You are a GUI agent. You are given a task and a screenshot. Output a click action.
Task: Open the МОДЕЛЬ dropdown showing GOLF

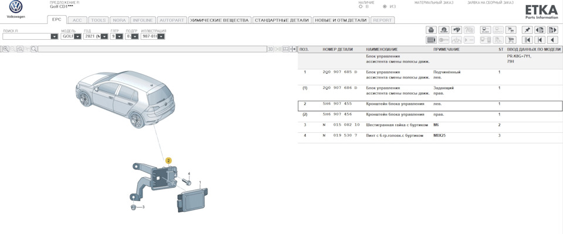point(77,36)
